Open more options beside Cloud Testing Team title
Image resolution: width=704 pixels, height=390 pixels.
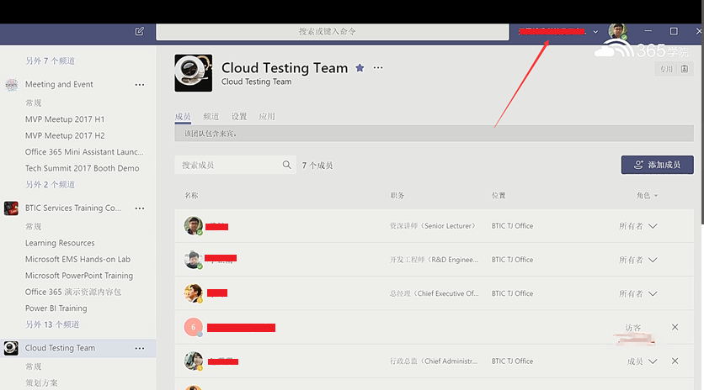(x=378, y=68)
